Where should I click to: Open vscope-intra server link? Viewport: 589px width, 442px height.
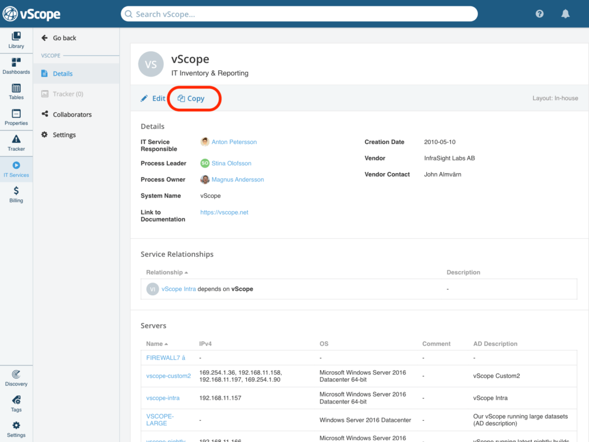pos(163,398)
